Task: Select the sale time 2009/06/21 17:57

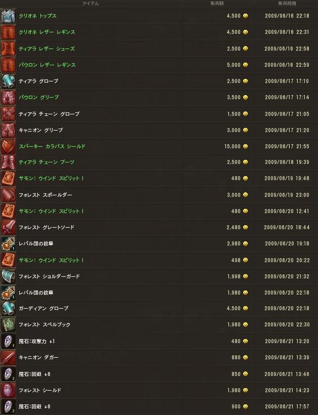Action: pos(287,406)
